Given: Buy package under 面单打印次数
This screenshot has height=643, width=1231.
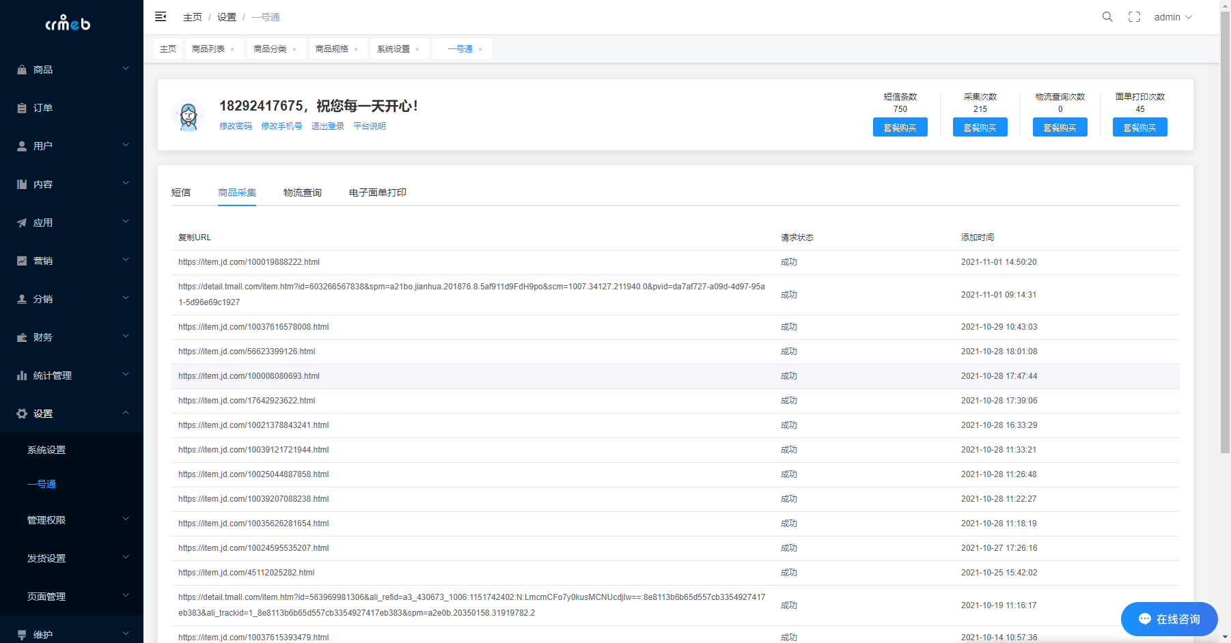Looking at the screenshot, I should click(x=1140, y=127).
